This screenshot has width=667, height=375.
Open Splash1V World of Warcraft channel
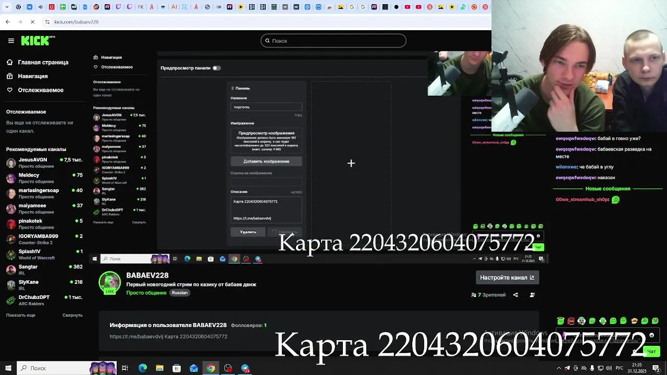pos(44,254)
